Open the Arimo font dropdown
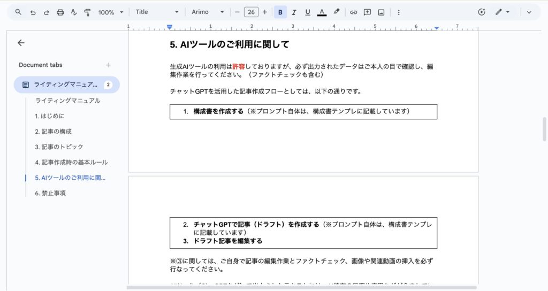 pos(208,12)
